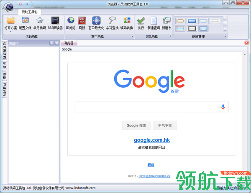The height and width of the screenshot is (193, 251).
Task: Switch to the 浏览器 document tab
Action: (x=69, y=43)
